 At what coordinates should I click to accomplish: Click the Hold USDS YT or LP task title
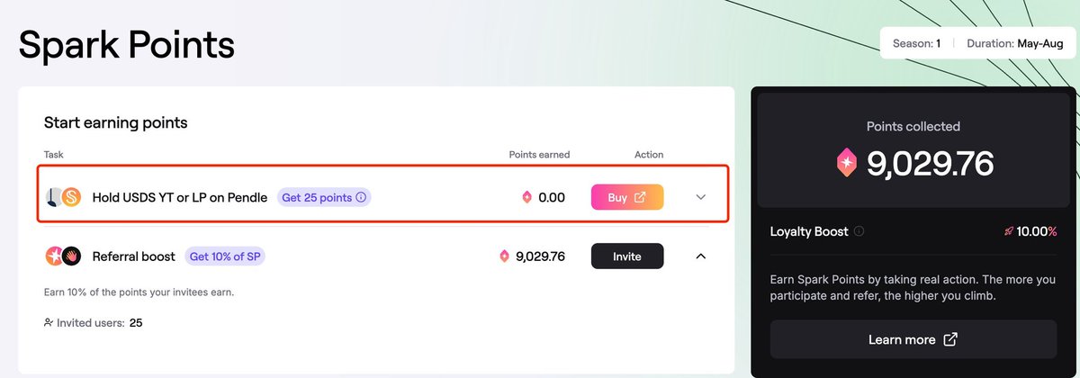click(180, 197)
